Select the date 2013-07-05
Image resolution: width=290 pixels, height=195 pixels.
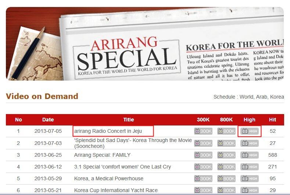coord(48,131)
